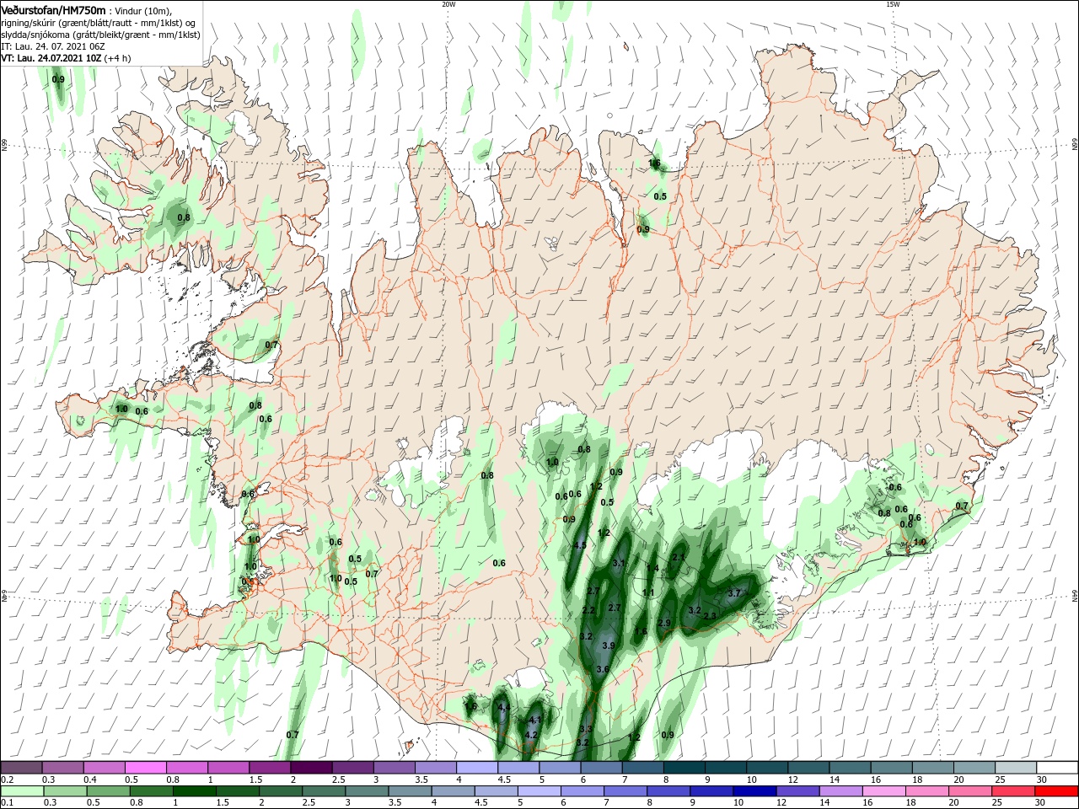The height and width of the screenshot is (809, 1079).
Task: Click the light pink 16 rain scale swatch
Action: [883, 791]
